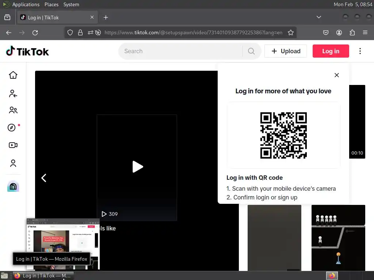Open site permissions icon in address bar

tap(91, 32)
